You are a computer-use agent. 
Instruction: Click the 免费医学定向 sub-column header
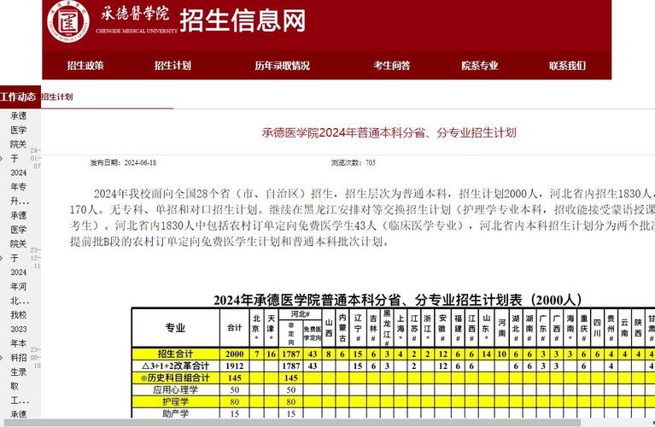(313, 333)
